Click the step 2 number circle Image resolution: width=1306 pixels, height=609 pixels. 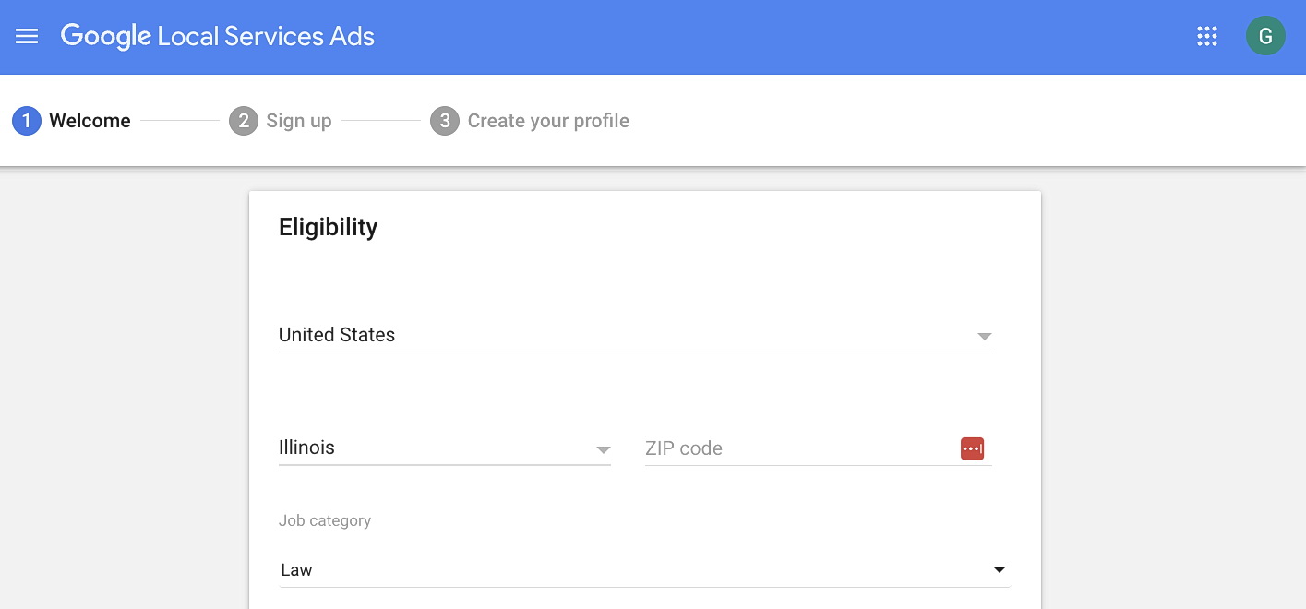[x=243, y=121]
